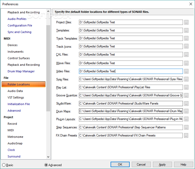195x169 pixels.
Task: Apply the folder location changes
Action: point(162,165)
